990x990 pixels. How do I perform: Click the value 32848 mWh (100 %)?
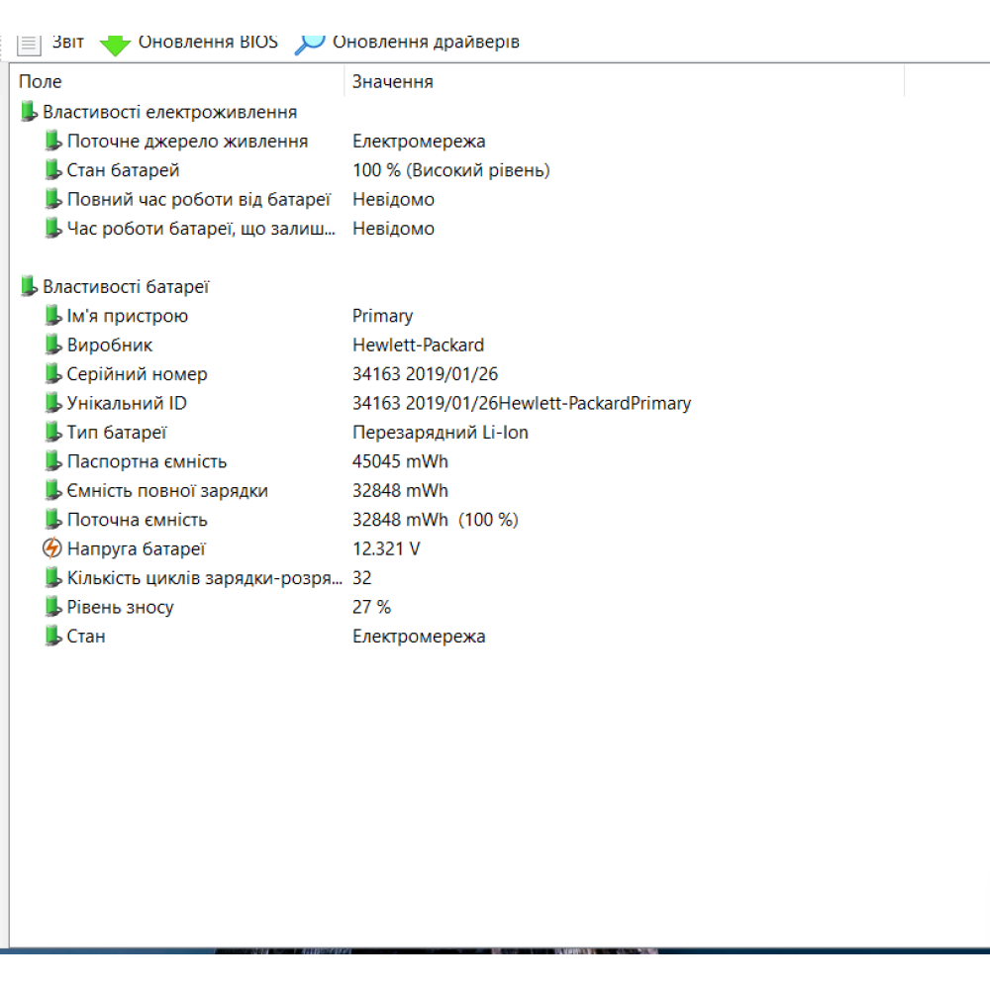435,520
